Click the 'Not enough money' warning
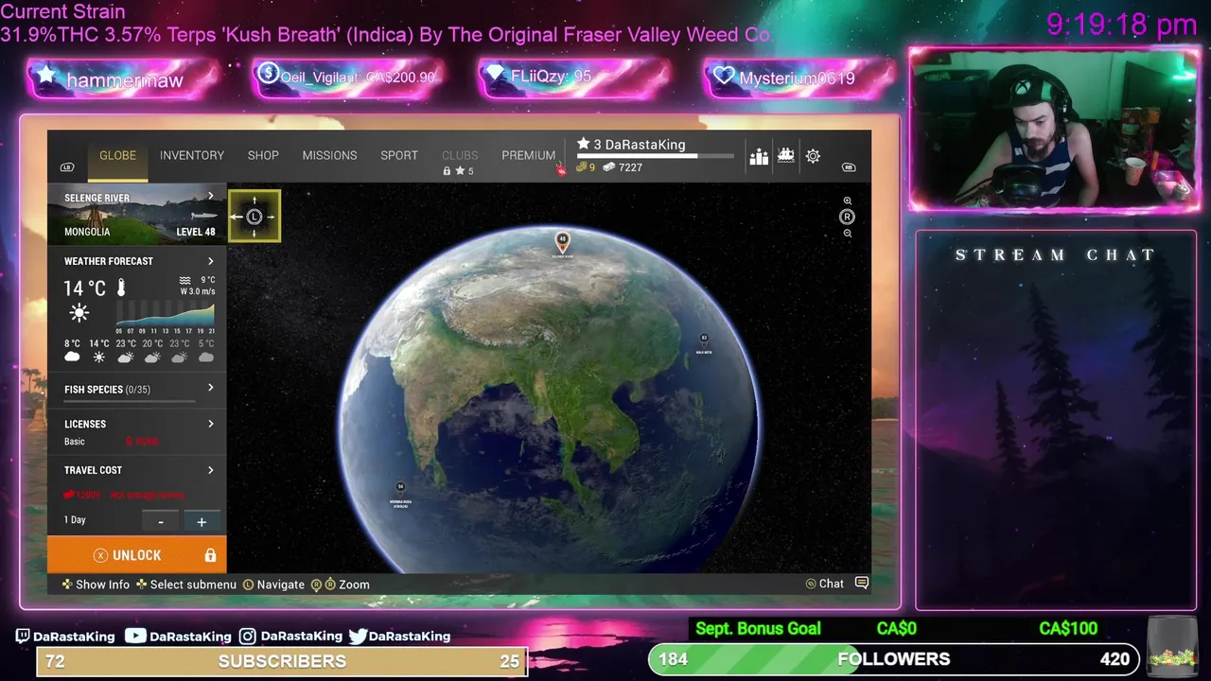This screenshot has width=1211, height=681. point(148,495)
